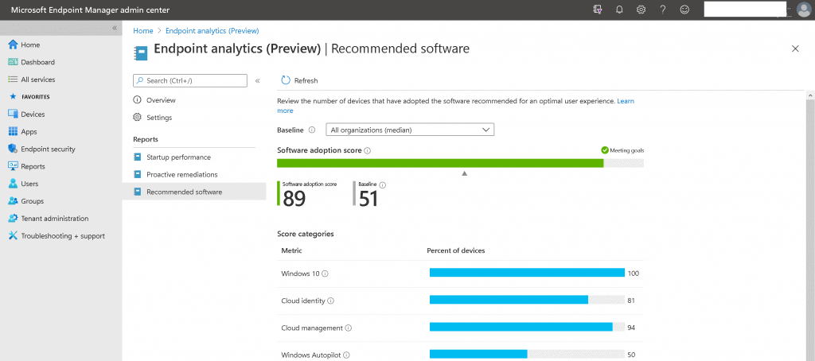This screenshot has height=361, width=815.
Task: Collapse the blade menu with chevrons
Action: click(257, 80)
